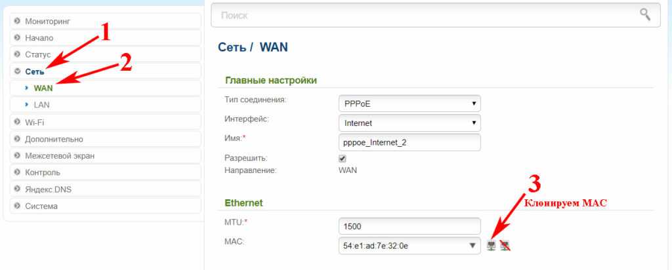Select WAN under the Сеть section
This screenshot has width=672, height=270.
(43, 88)
